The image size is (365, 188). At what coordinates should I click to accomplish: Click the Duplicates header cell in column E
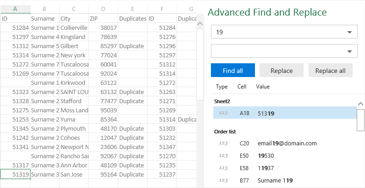[133, 19]
